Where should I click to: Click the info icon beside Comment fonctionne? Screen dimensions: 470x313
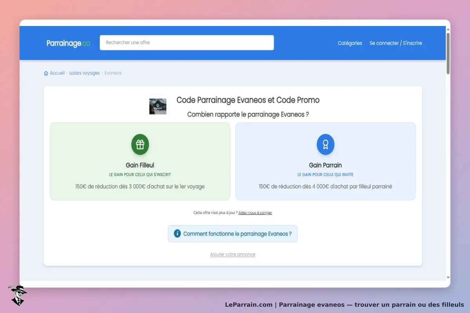[x=177, y=234]
